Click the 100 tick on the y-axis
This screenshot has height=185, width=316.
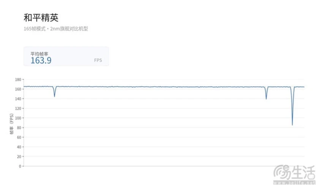[18, 118]
